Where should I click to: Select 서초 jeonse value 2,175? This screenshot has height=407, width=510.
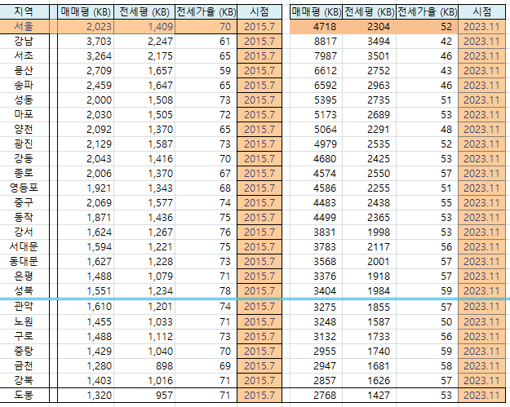pos(144,56)
